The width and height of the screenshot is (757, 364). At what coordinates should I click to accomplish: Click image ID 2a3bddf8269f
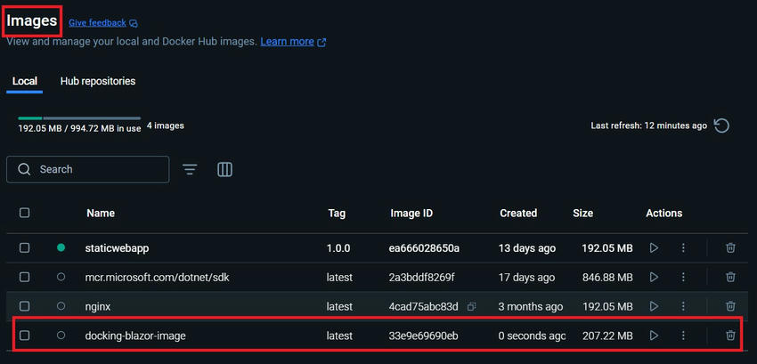(x=421, y=277)
